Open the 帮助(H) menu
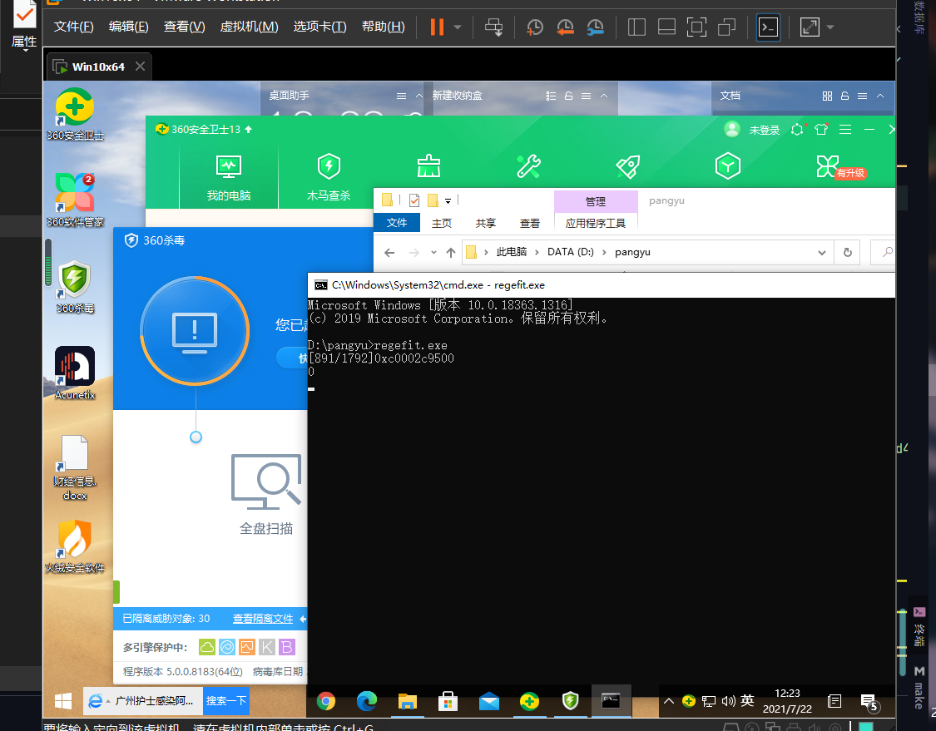Image resolution: width=936 pixels, height=731 pixels. pyautogui.click(x=384, y=27)
